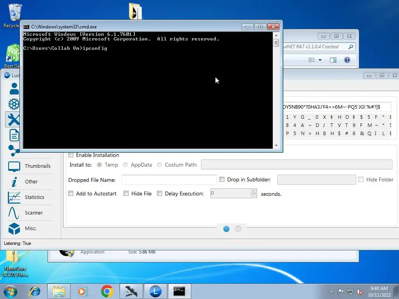Open the Explorer view options dropdown arrow
Viewport: 399px width, 299px height.
[320, 60]
